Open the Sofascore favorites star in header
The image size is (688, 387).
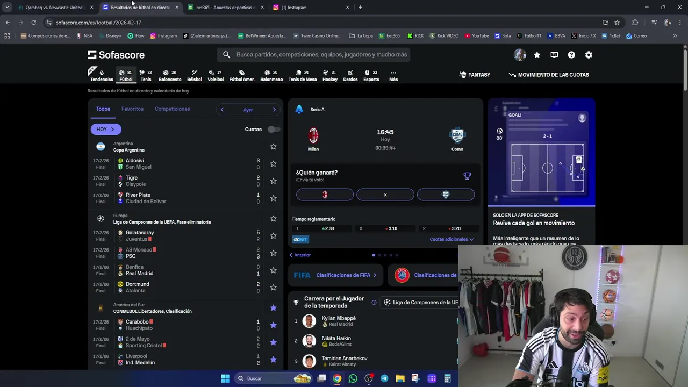pos(537,55)
